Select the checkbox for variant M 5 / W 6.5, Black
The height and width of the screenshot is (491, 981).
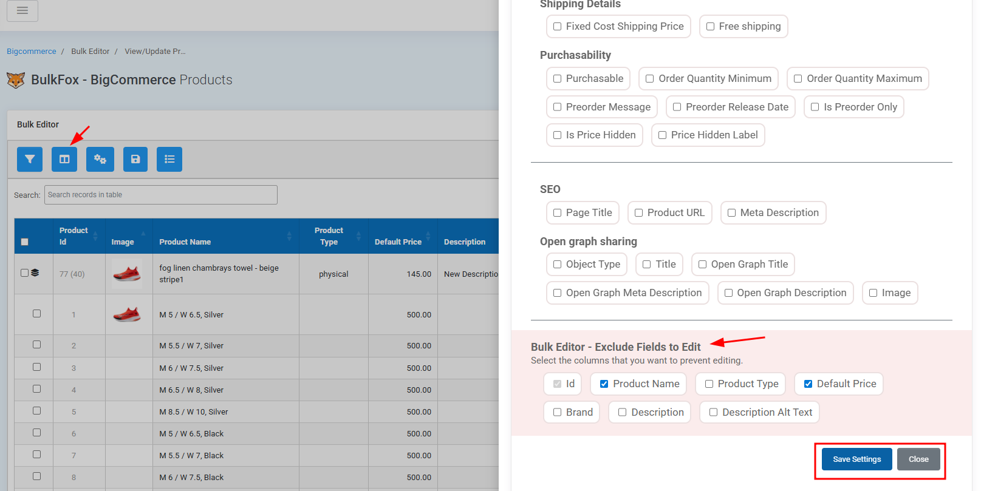[x=37, y=433]
